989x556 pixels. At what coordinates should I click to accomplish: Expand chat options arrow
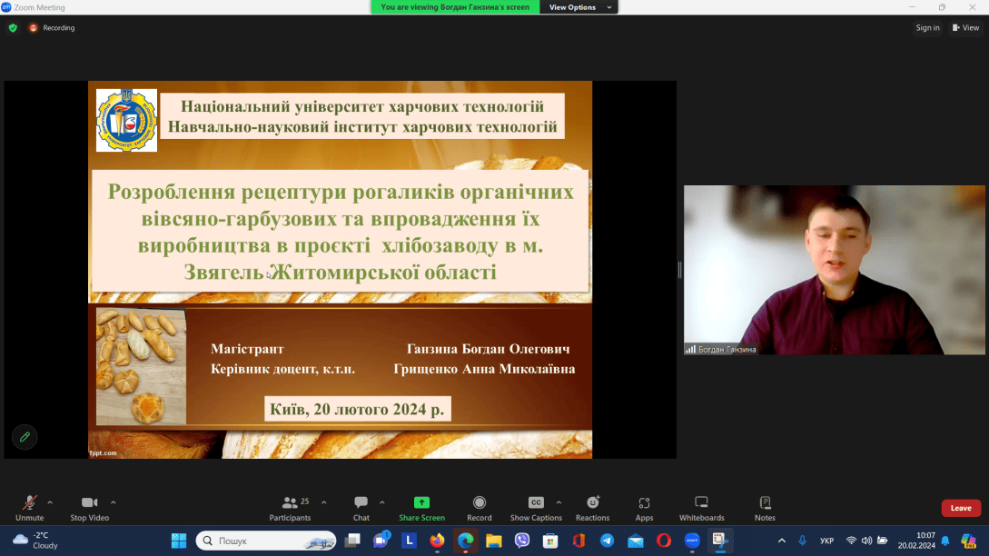click(382, 503)
